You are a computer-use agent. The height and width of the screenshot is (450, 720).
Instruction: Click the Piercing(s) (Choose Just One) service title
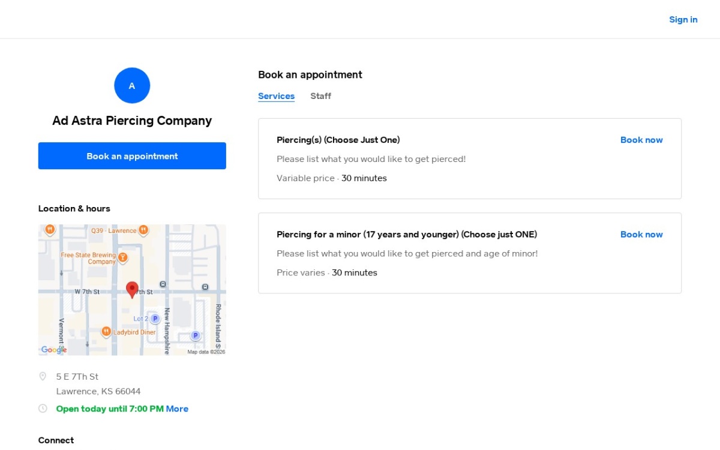point(338,140)
